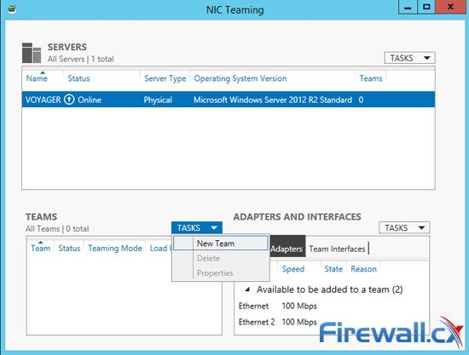The image size is (469, 355).
Task: Click the Online status arrow icon for VOYAGER
Action: [69, 100]
